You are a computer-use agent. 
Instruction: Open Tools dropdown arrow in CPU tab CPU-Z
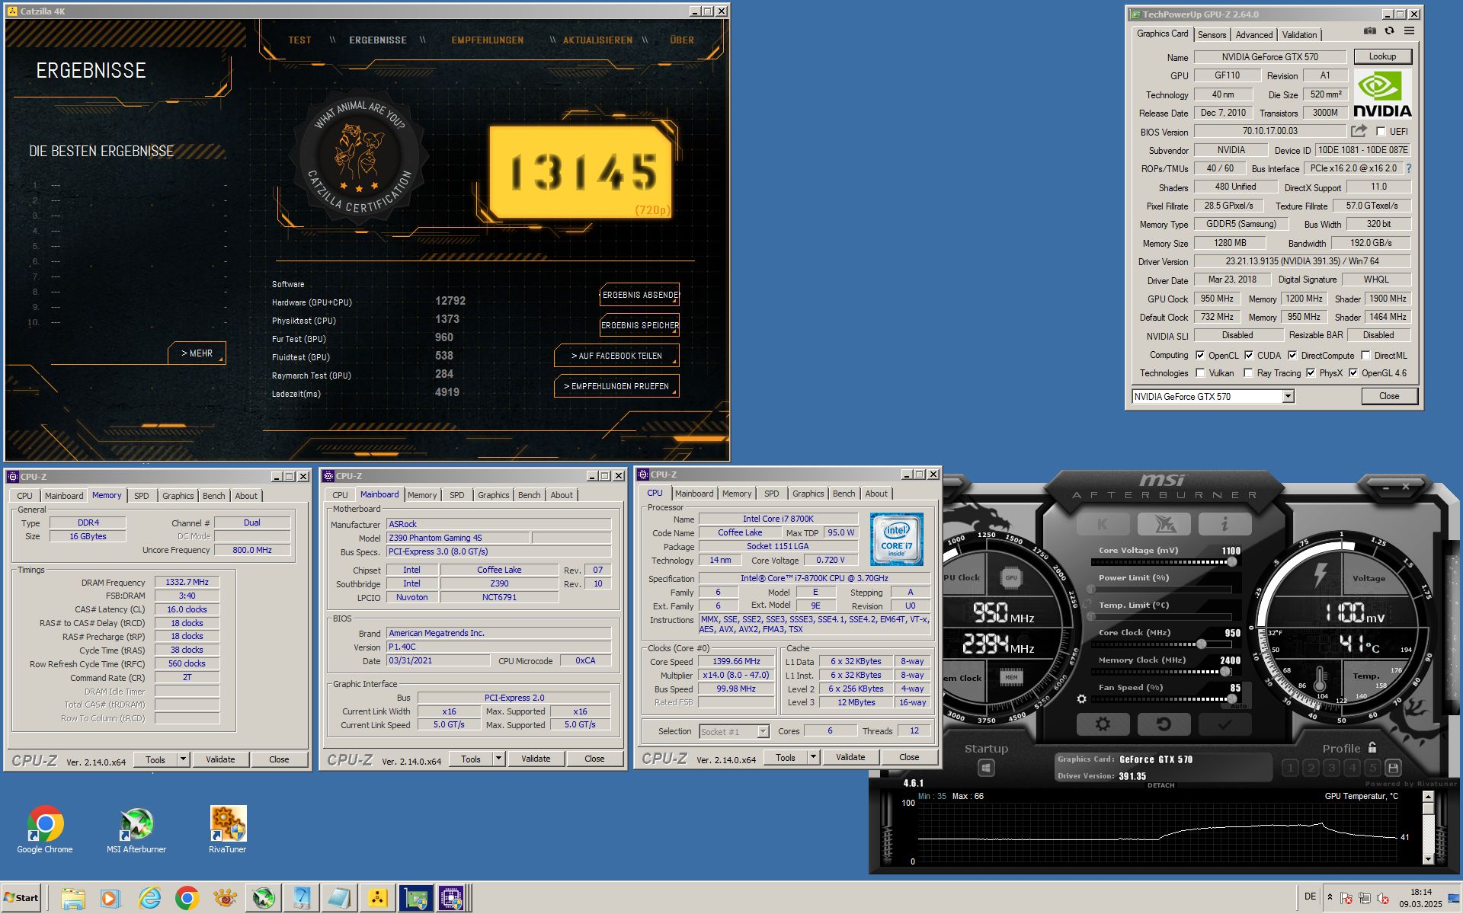tap(813, 757)
